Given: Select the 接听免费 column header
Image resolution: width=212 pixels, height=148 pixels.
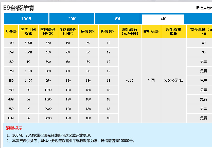Looking at the screenshot, I should click(151, 32).
